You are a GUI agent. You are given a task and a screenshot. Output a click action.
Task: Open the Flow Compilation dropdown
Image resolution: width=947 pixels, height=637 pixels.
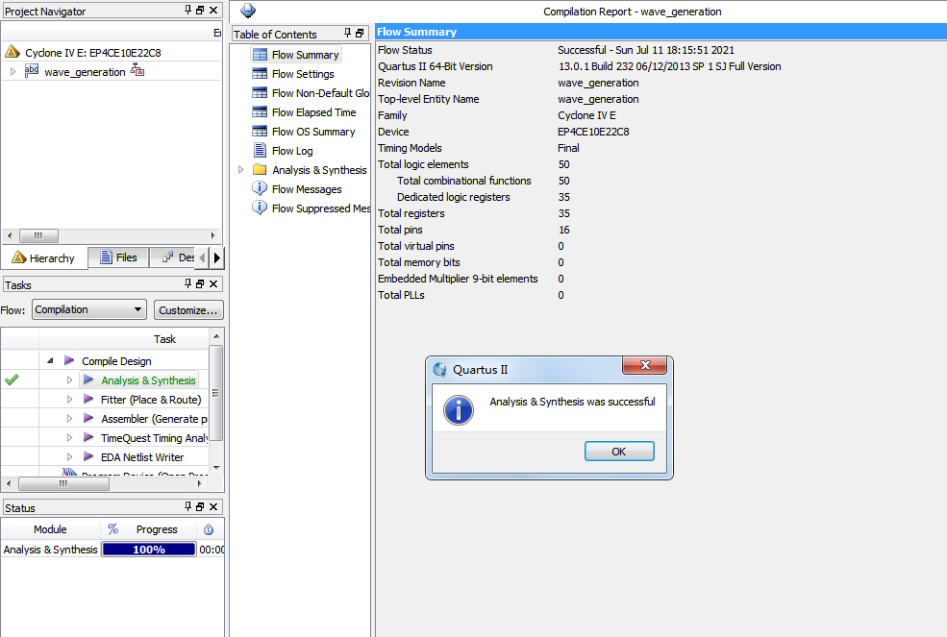(88, 309)
